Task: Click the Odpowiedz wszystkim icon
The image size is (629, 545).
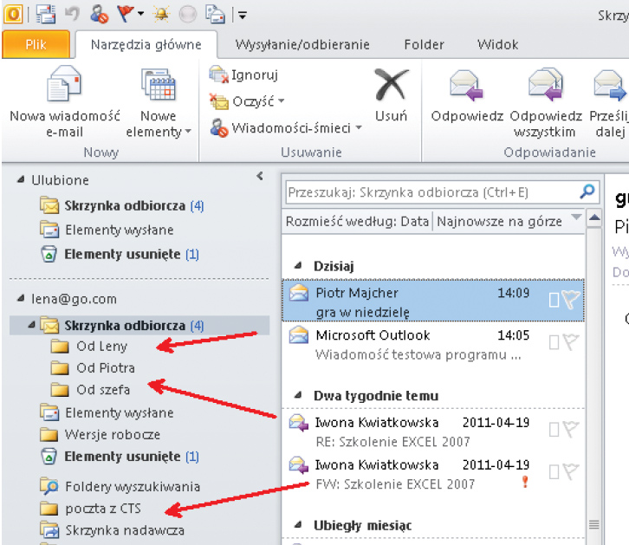Action: click(545, 87)
